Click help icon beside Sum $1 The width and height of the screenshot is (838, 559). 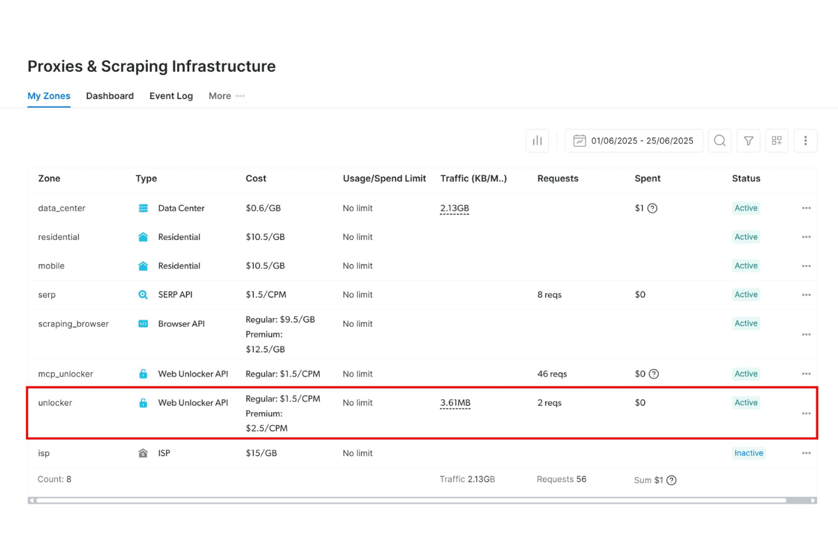pos(672,480)
